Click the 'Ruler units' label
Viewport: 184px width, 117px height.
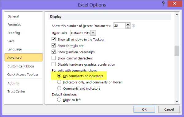coord(59,33)
